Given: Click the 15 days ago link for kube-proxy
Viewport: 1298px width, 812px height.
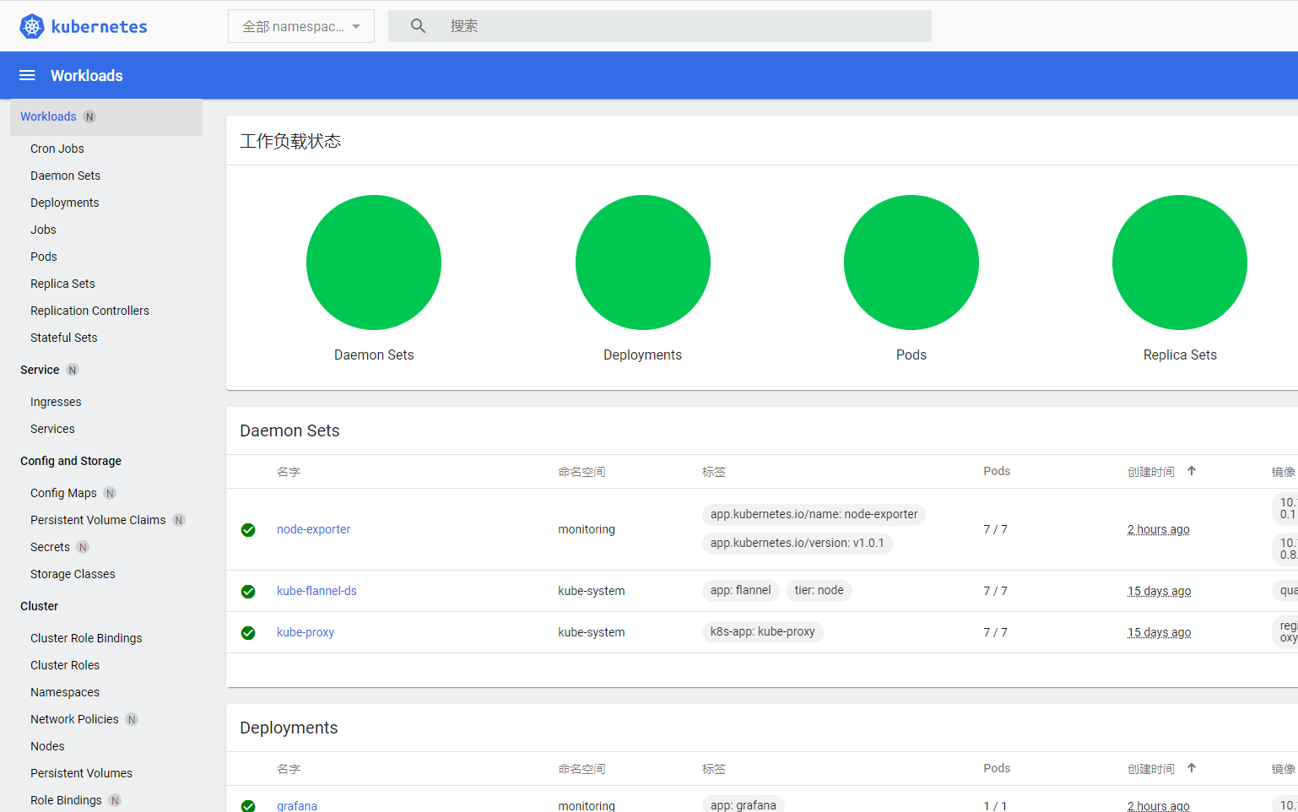Looking at the screenshot, I should tap(1159, 632).
